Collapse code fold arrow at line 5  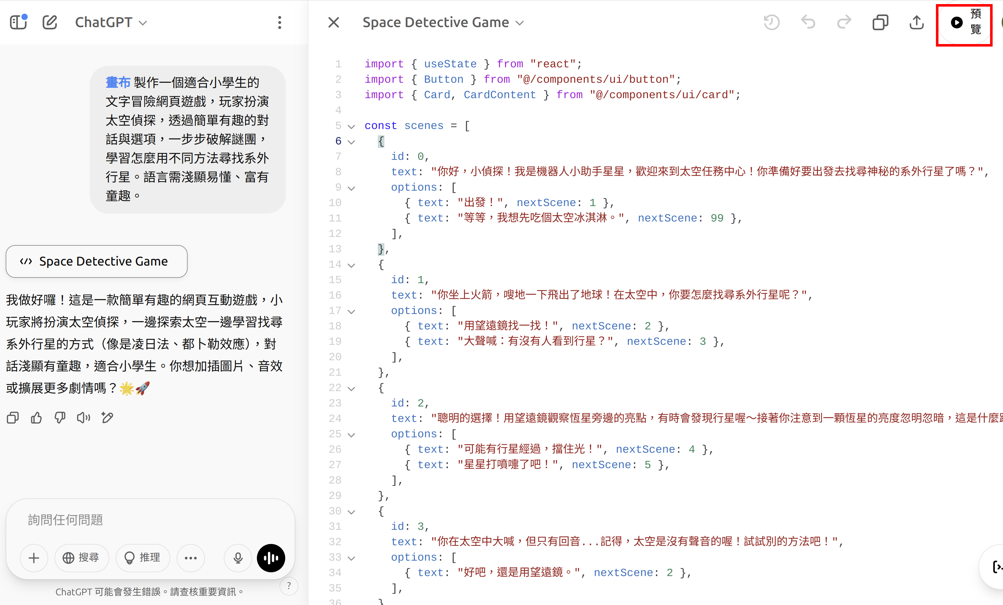351,126
